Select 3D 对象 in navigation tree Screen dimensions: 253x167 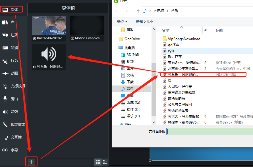[130, 55]
